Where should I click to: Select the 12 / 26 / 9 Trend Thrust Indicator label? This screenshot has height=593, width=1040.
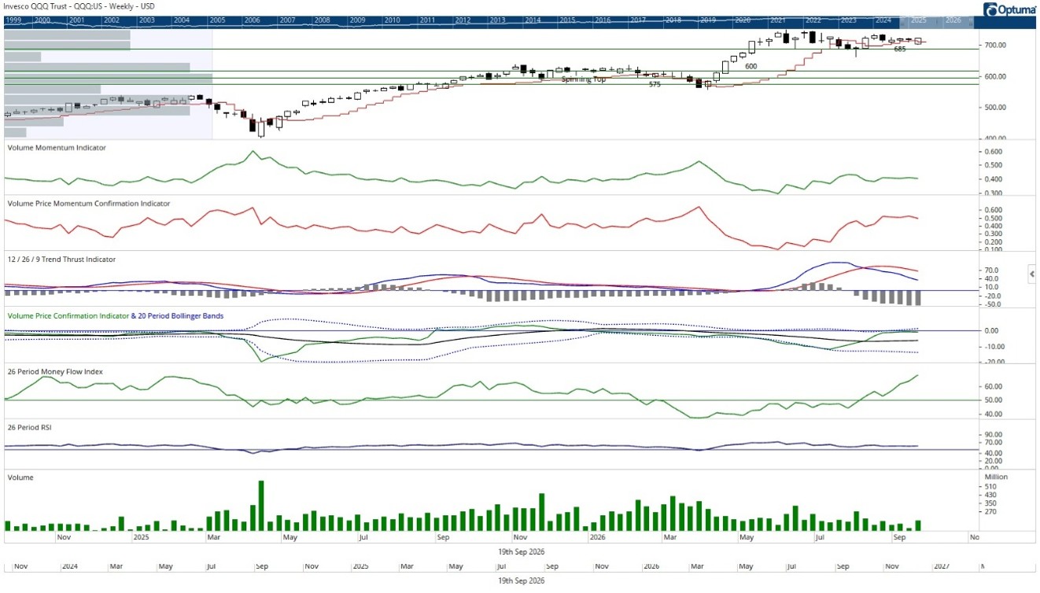click(61, 260)
